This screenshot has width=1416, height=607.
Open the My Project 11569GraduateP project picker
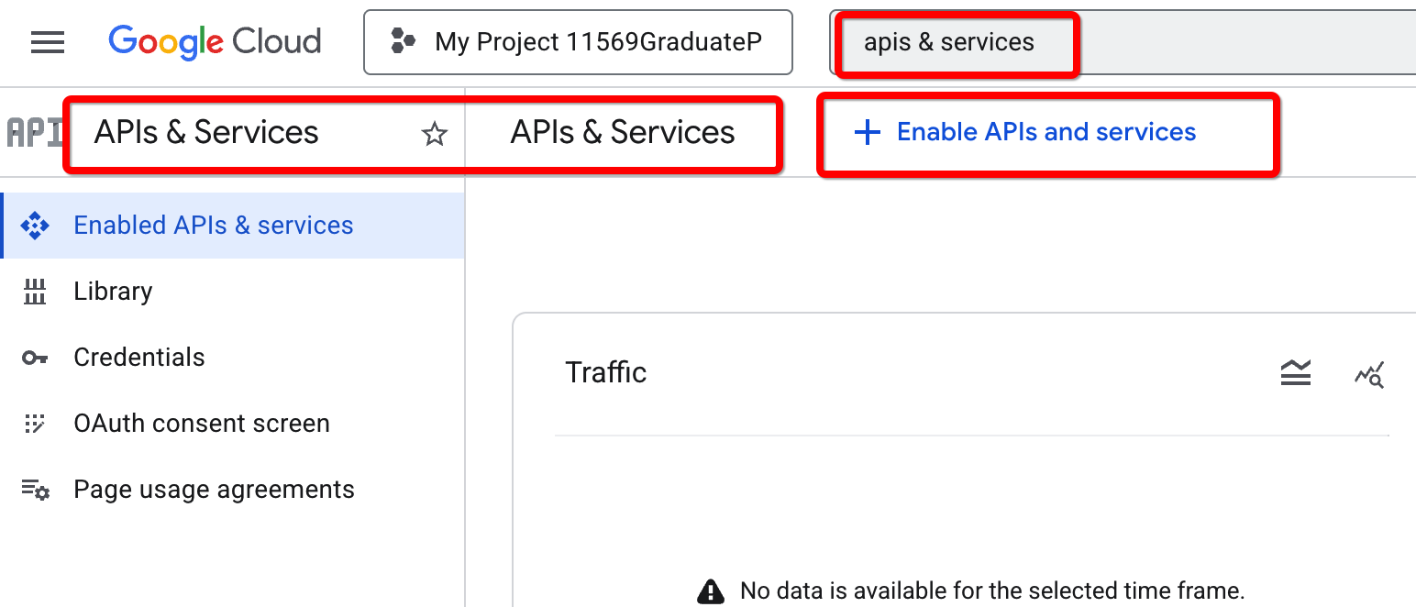pos(578,42)
